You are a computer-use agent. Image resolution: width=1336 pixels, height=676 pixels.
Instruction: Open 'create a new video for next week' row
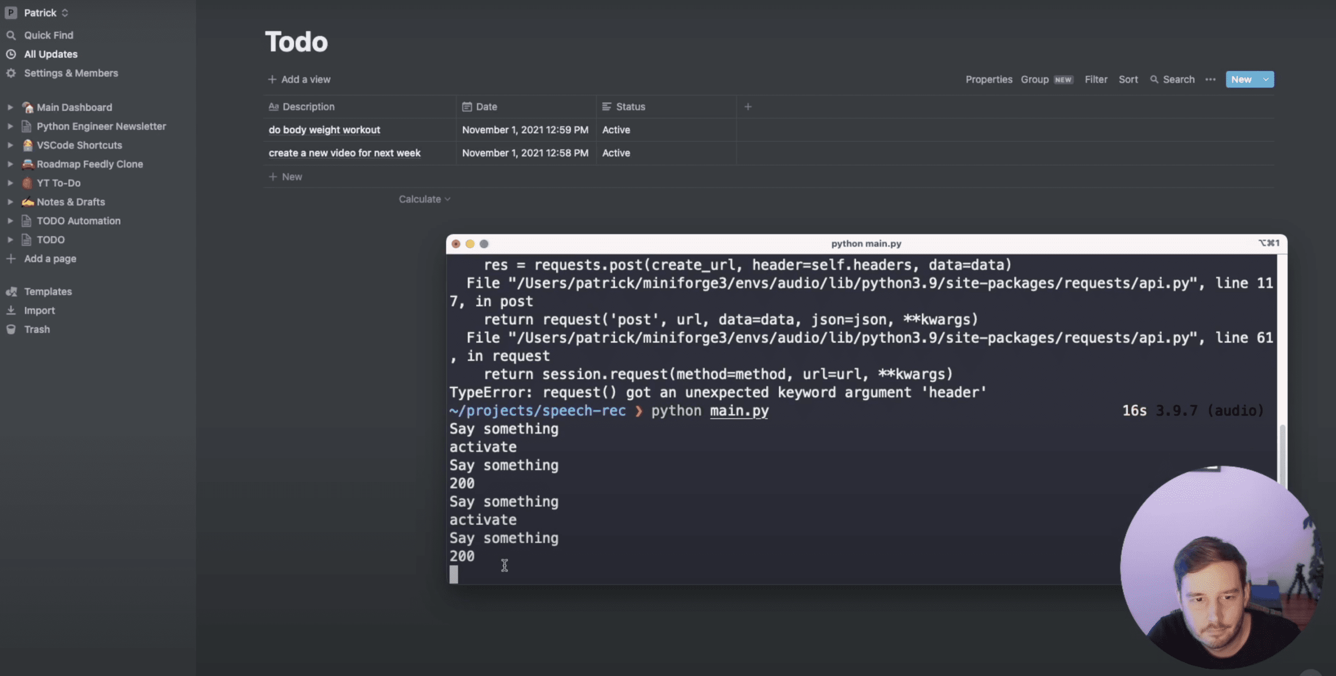point(344,153)
